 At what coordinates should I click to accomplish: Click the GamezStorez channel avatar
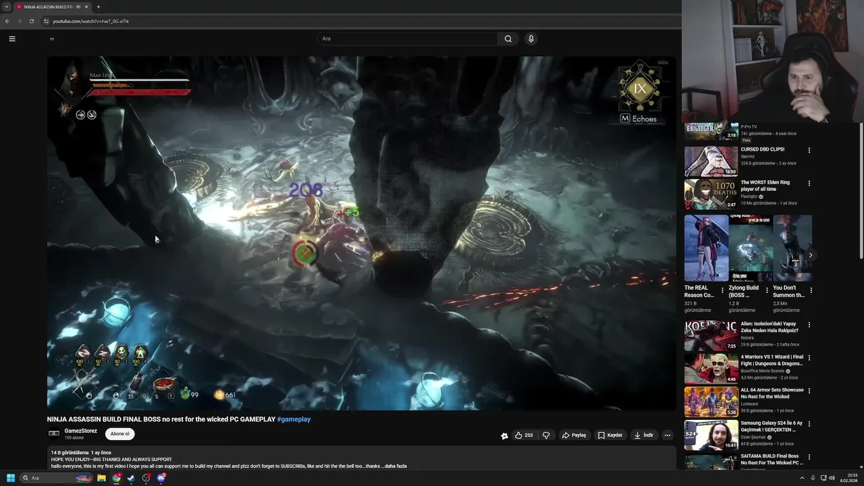(54, 433)
